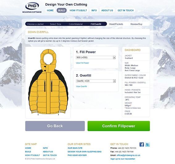Open the Twitter icon link
This screenshot has width=175, height=164.
148,145
